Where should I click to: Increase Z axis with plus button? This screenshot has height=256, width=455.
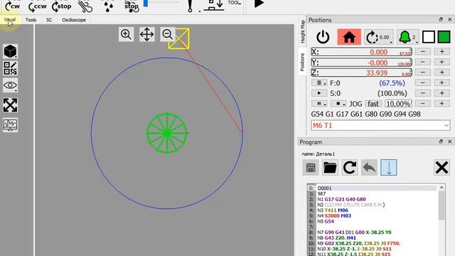pyautogui.click(x=441, y=73)
